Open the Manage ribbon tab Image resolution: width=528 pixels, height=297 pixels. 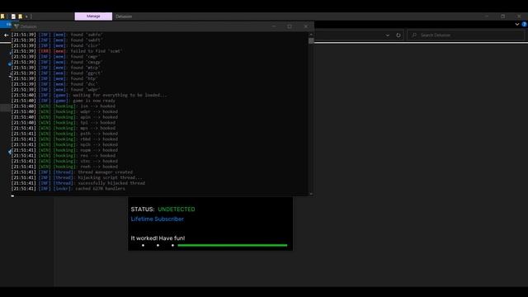click(x=93, y=16)
